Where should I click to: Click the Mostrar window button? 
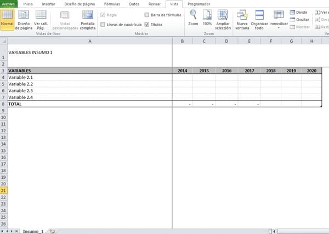(x=299, y=27)
